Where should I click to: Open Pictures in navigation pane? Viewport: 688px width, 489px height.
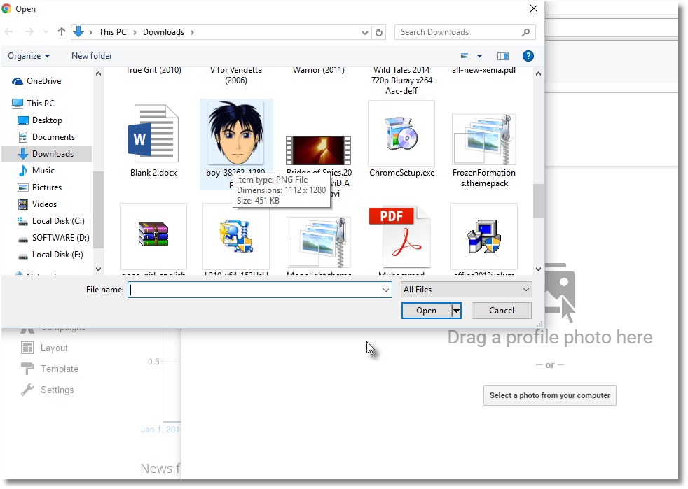[46, 187]
